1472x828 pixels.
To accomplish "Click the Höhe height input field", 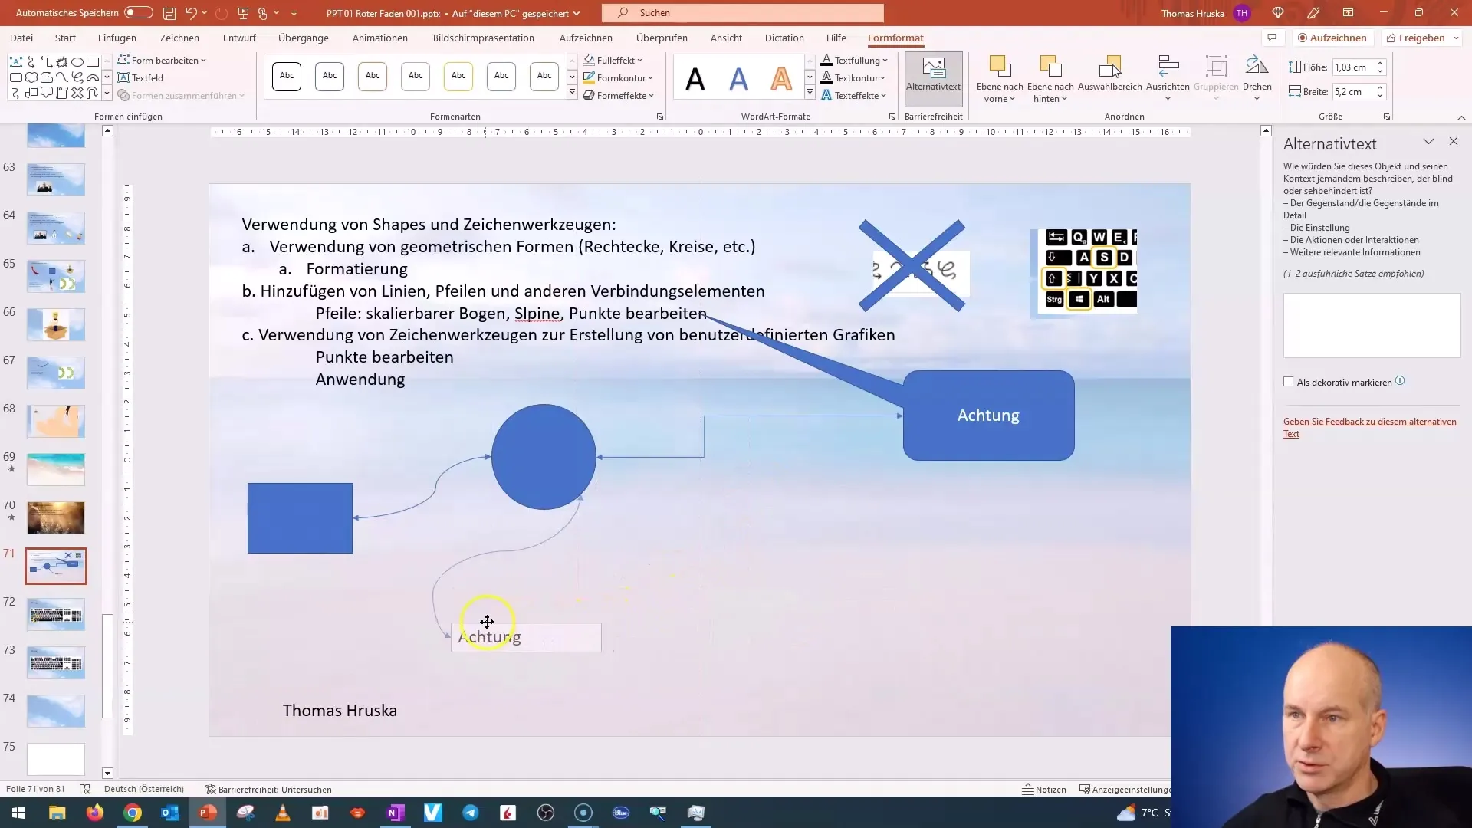I will coord(1353,67).
